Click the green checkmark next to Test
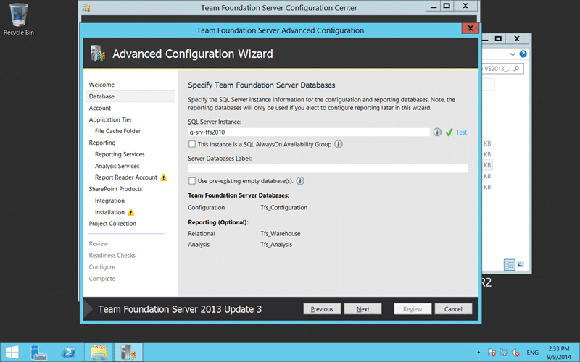The image size is (580, 362). point(449,132)
